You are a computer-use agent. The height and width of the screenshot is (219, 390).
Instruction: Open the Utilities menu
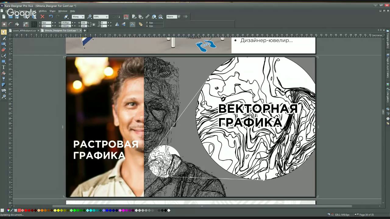(43, 11)
